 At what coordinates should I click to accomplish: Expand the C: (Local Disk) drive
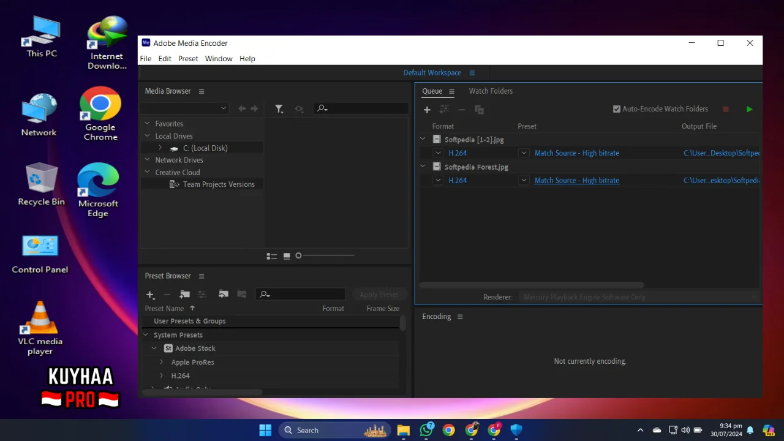point(160,148)
